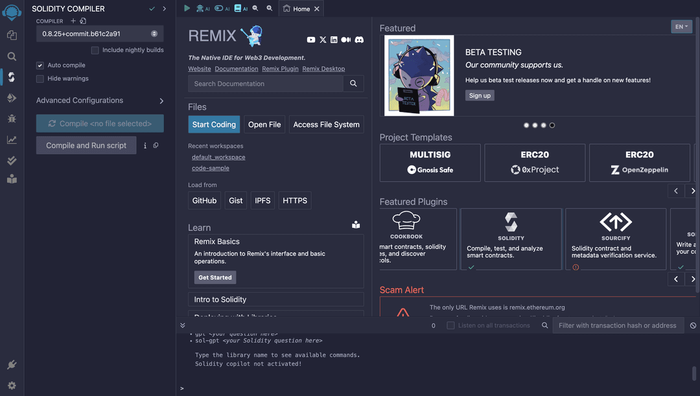This screenshot has width=700, height=396.
Task: Click the info icon beside Compile and Run script
Action: pos(145,146)
